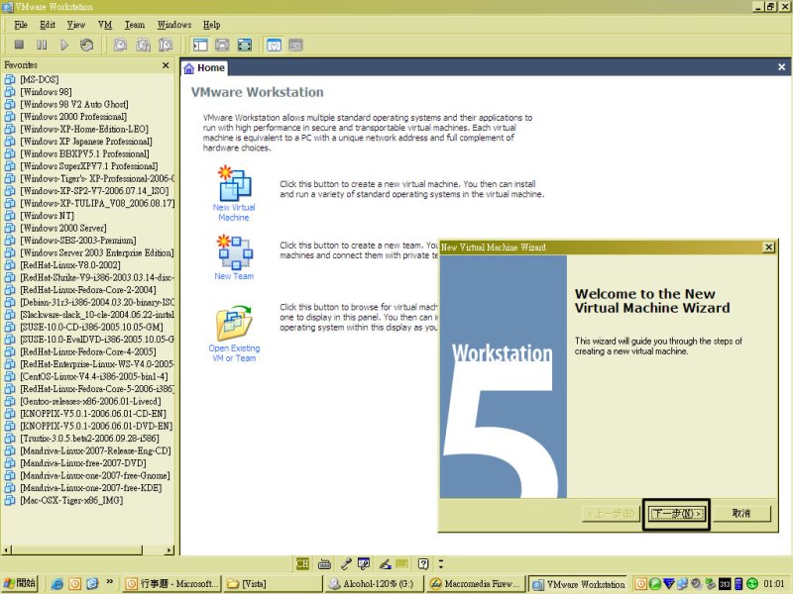This screenshot has width=793, height=594.
Task: Select [MS-DOS] in Favorites
Action: [x=40, y=79]
